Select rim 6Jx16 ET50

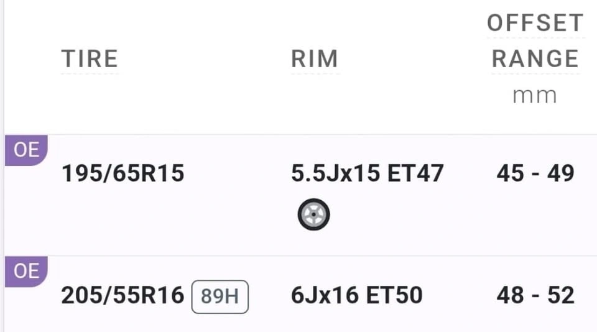tap(357, 295)
